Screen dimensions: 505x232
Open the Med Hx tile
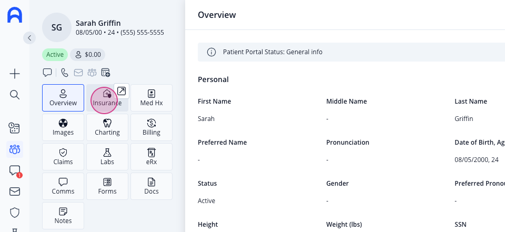tap(151, 98)
